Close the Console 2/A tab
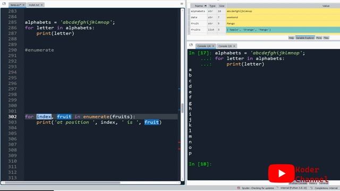 [x=234, y=46]
